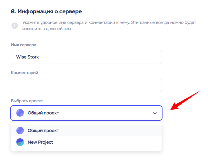Screen dimensions: 208x161
Task: Click the Имя сервера label
Action: (23, 45)
